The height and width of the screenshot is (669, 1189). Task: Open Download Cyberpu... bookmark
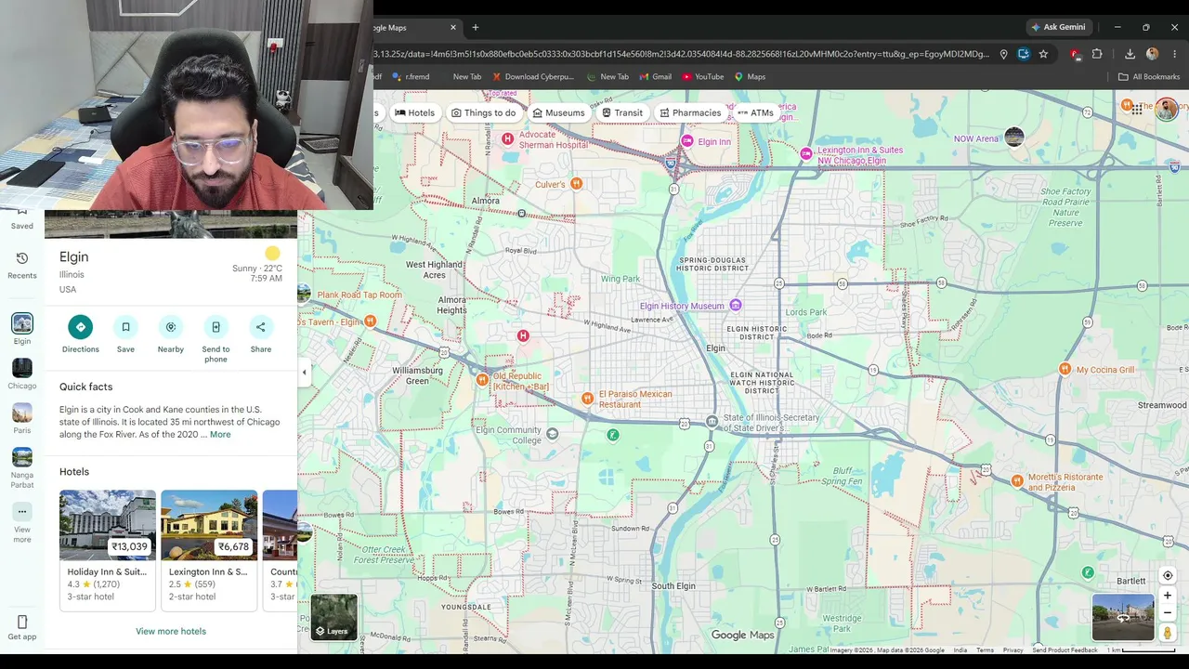coord(533,77)
